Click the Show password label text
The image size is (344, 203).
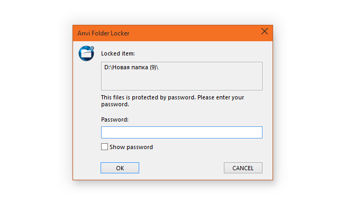click(131, 147)
